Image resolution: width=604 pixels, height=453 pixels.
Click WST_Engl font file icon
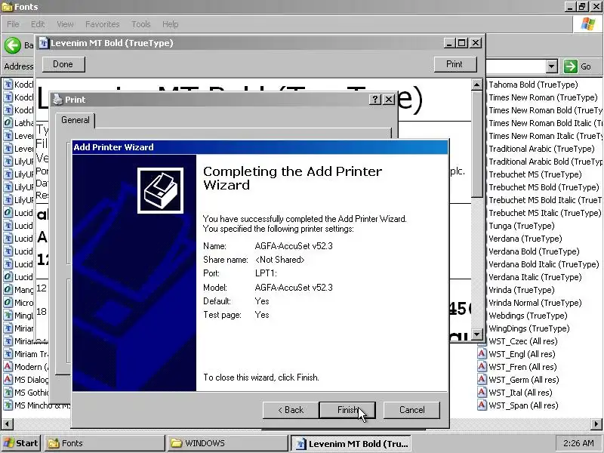482,353
